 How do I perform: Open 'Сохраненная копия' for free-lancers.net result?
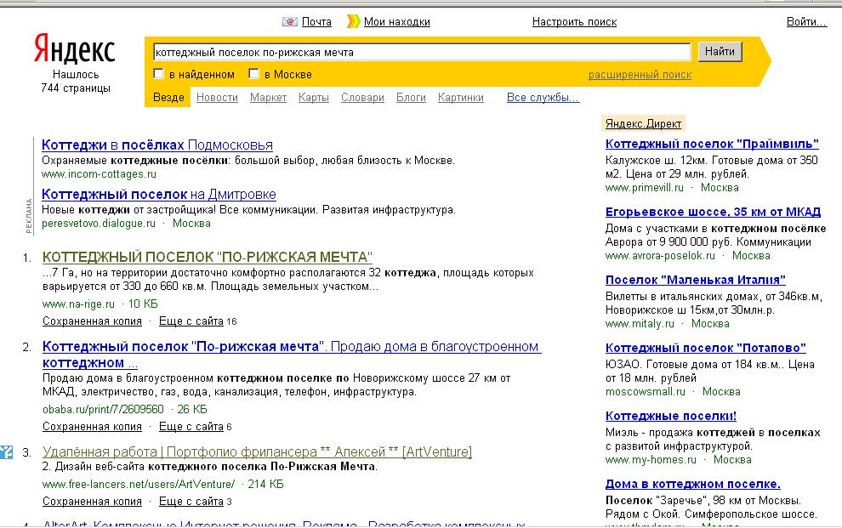click(92, 501)
